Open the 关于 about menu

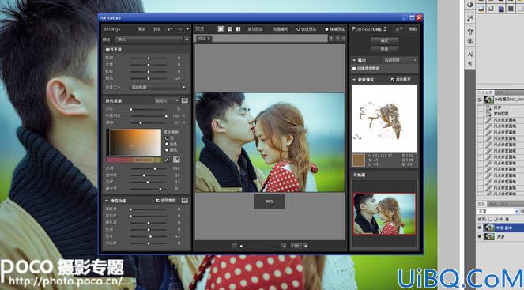click(399, 29)
